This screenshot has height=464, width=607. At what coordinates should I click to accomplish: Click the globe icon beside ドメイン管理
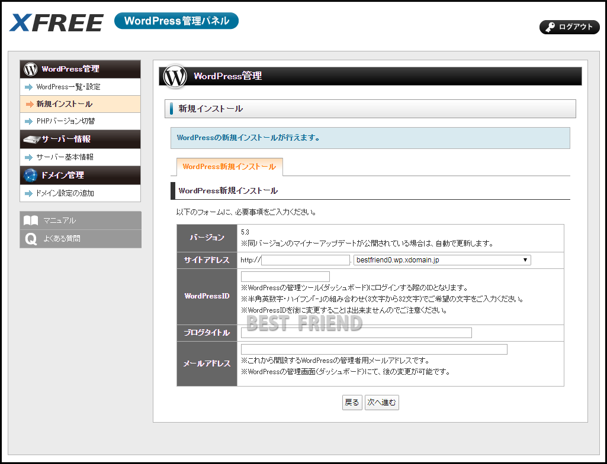coord(31,175)
